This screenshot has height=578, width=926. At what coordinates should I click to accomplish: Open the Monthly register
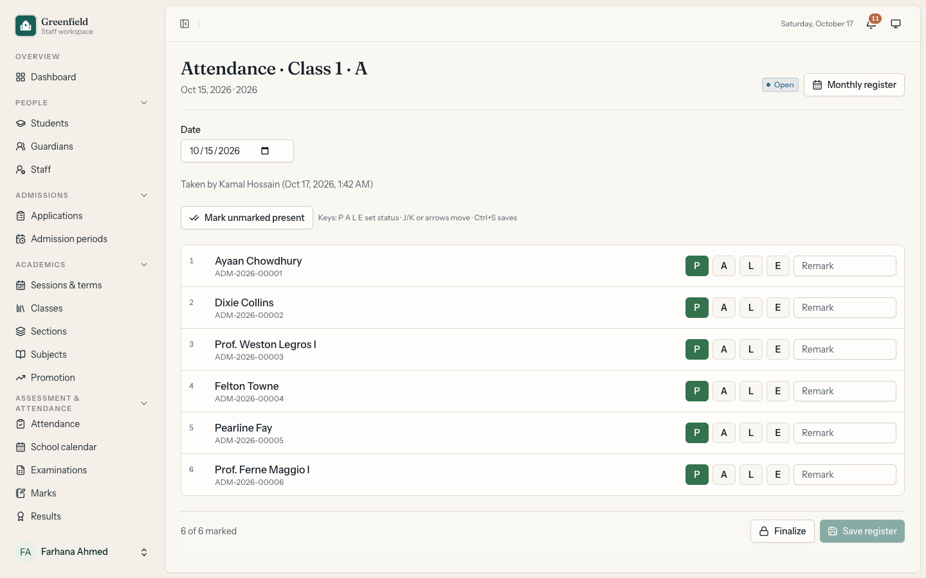coord(854,85)
